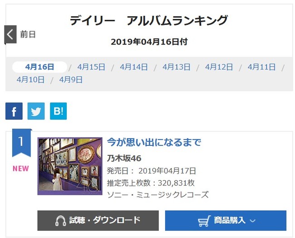This screenshot has width=295, height=238.
Task: Share the ranking on Facebook
Action: (x=14, y=111)
